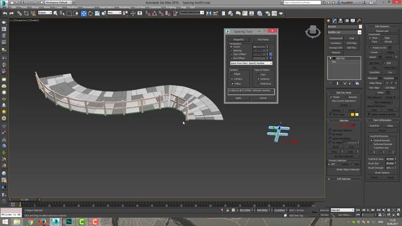402x226 pixels.
Task: Open the Modifiers menu
Action: [72, 8]
